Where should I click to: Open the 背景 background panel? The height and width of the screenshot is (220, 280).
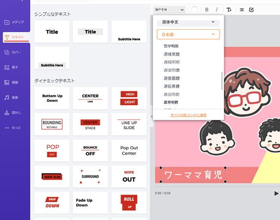coord(15,82)
